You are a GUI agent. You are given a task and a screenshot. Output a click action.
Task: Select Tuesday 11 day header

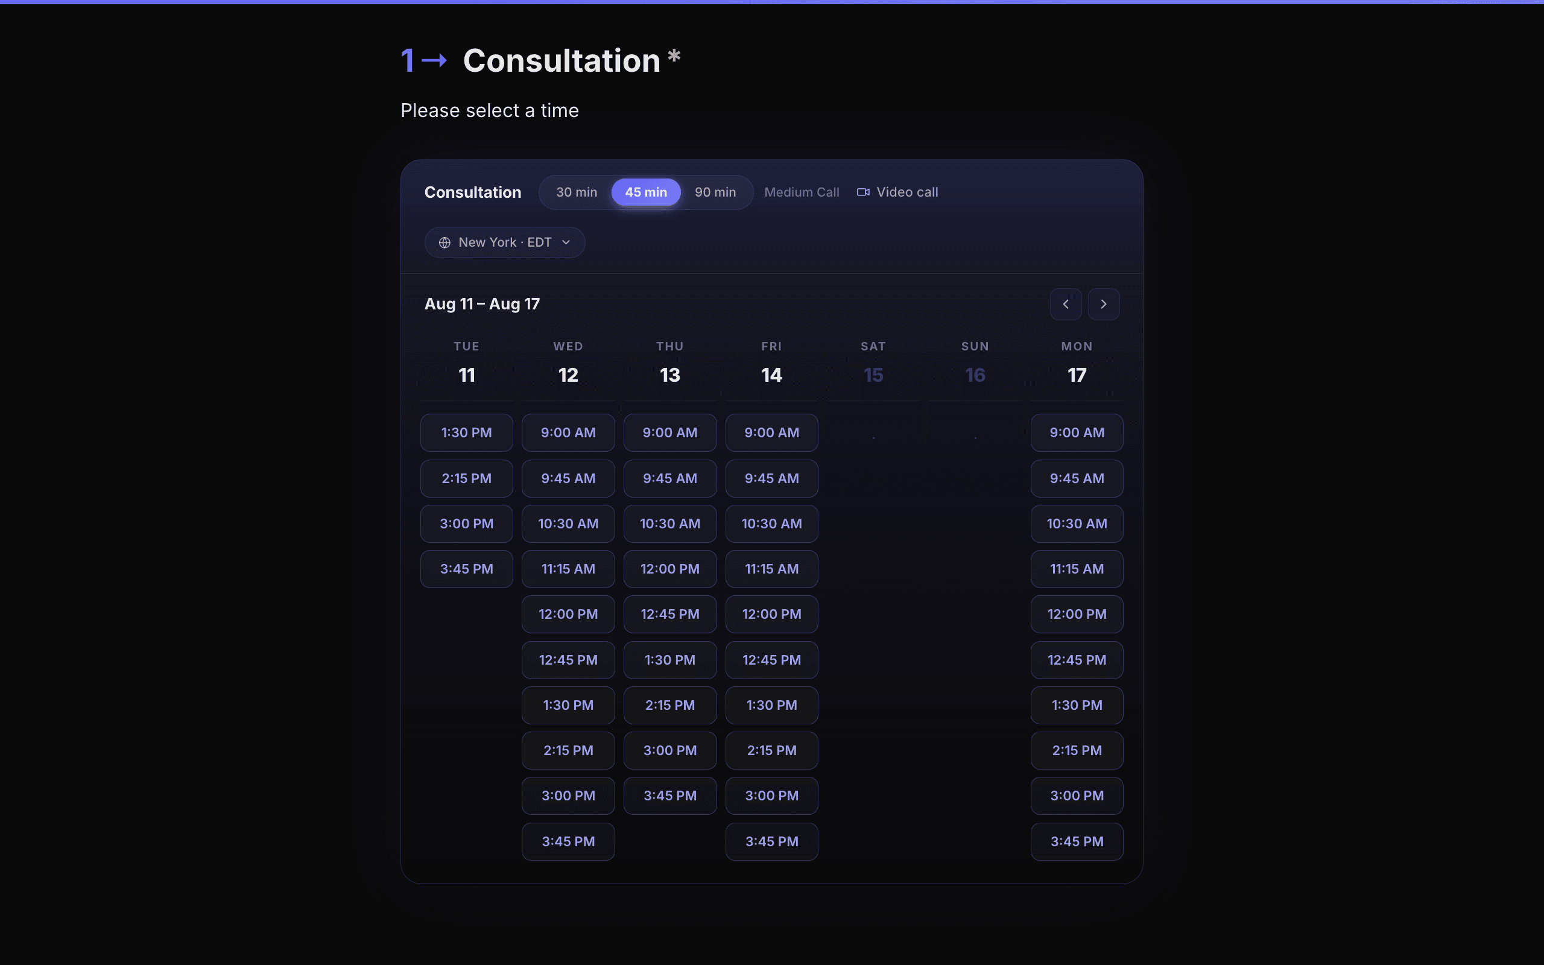click(x=466, y=362)
